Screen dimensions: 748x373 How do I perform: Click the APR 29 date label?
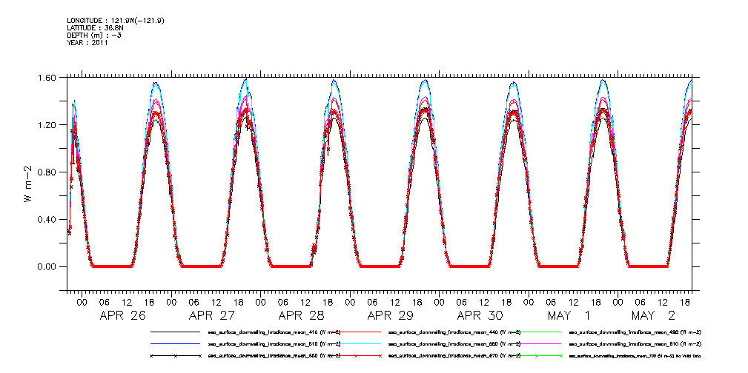tap(391, 315)
